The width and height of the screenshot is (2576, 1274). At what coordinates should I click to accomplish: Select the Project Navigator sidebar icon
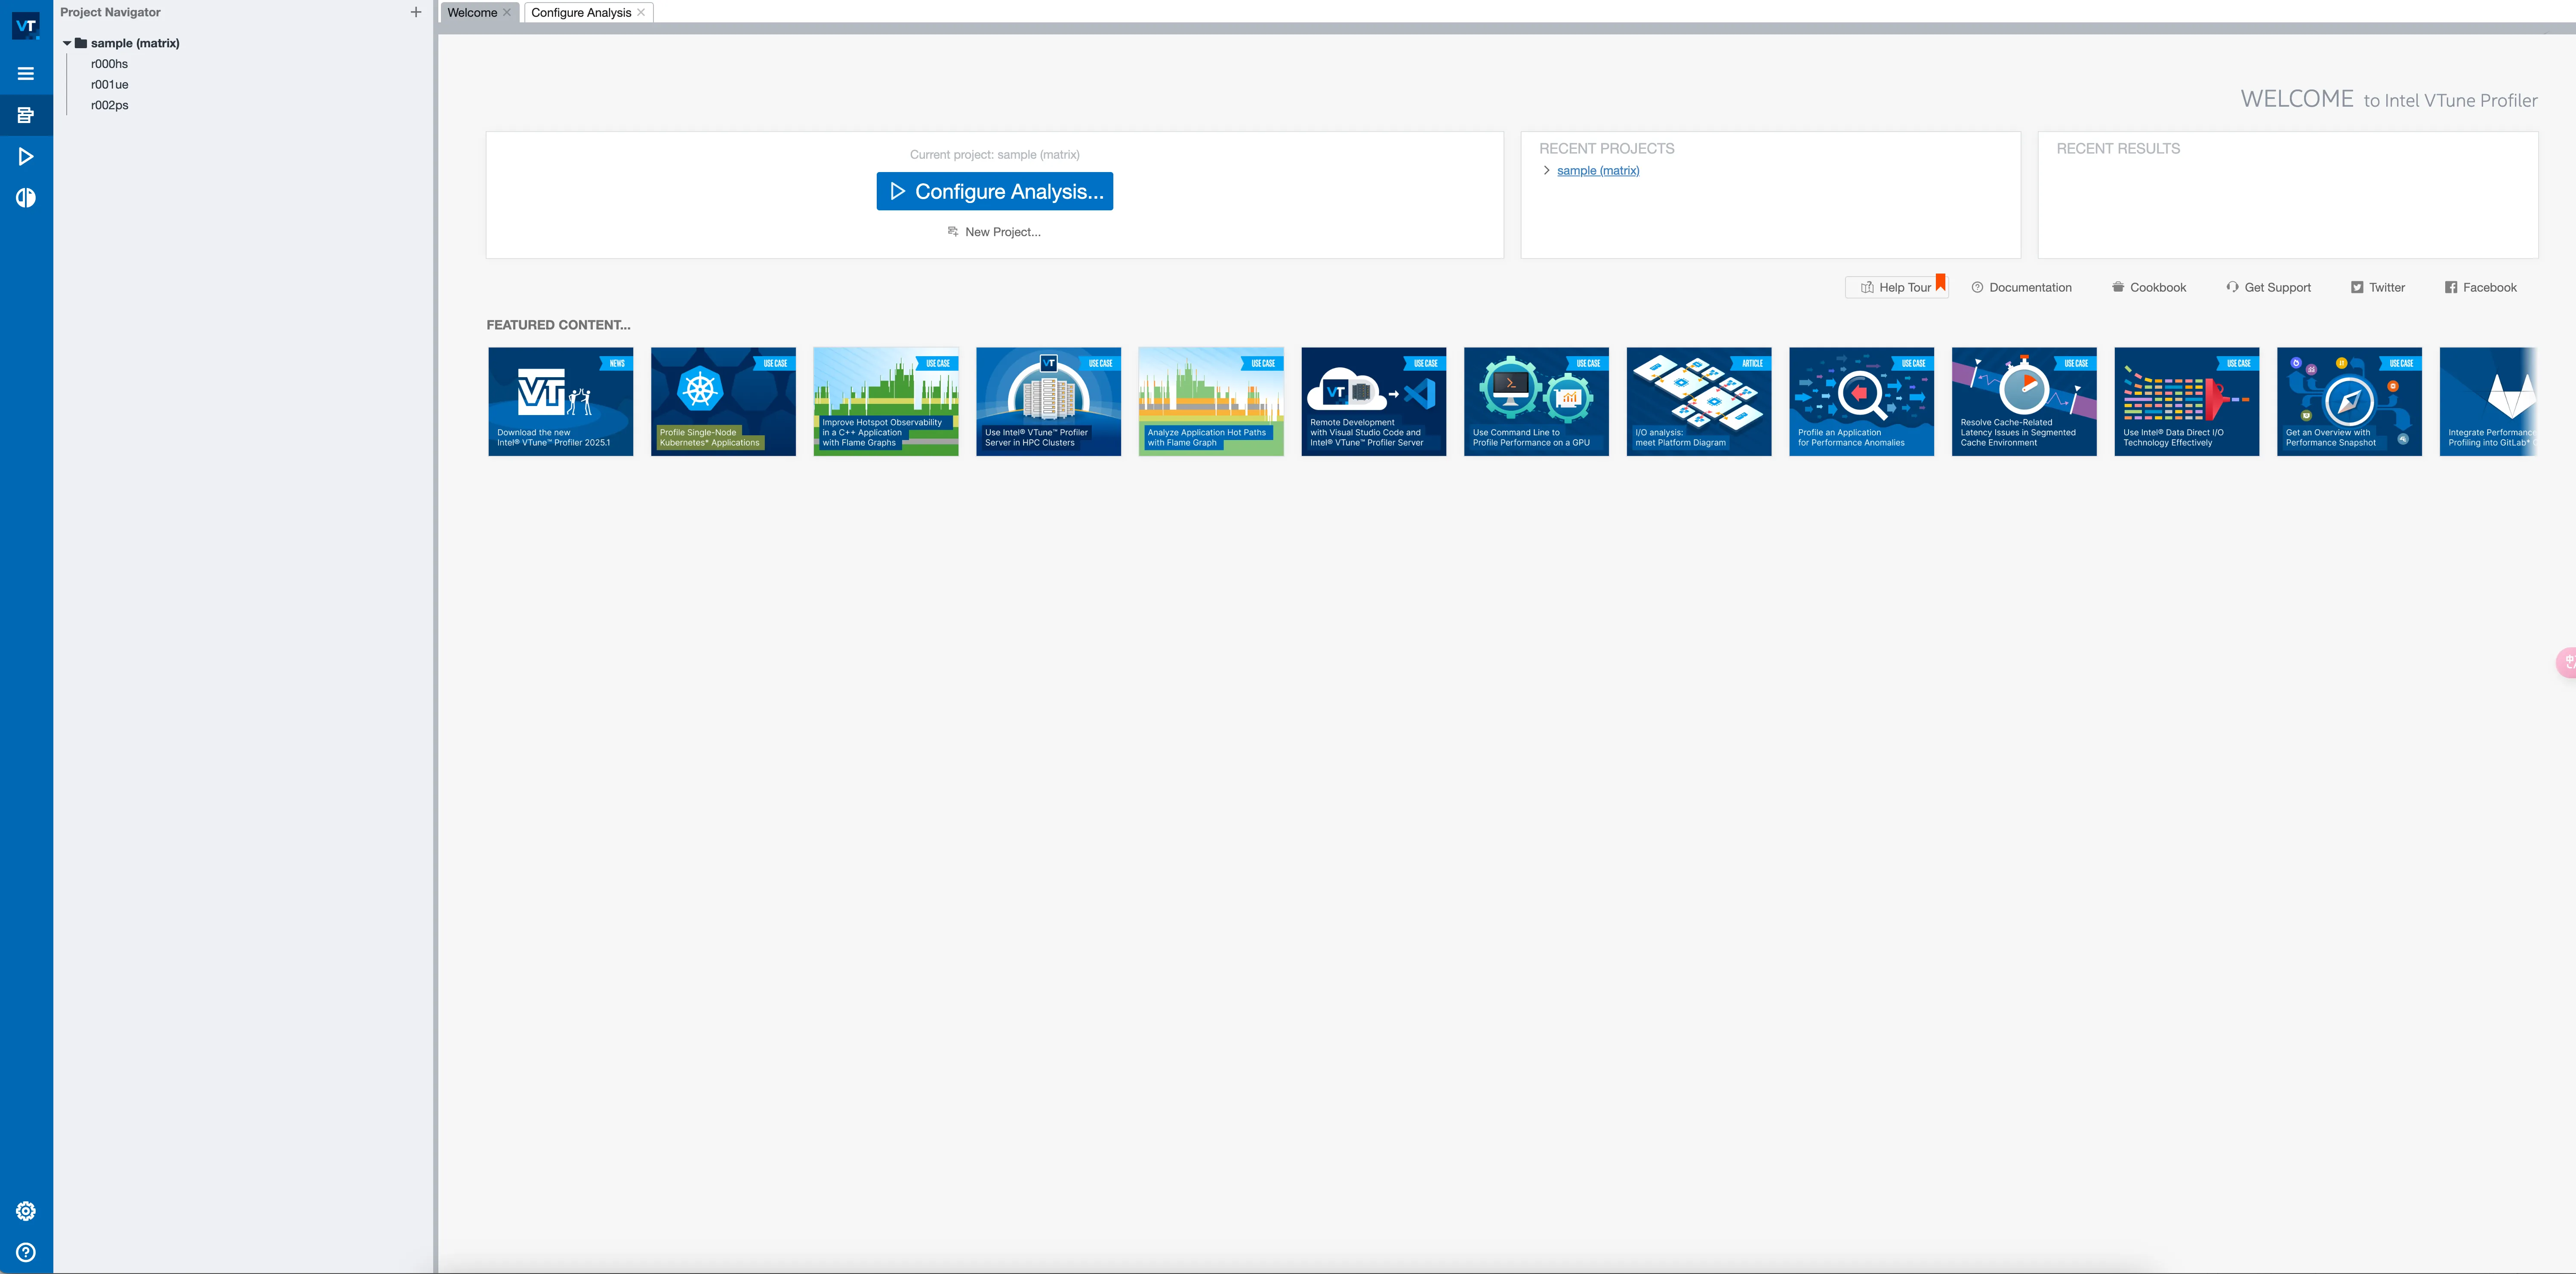pos(26,115)
